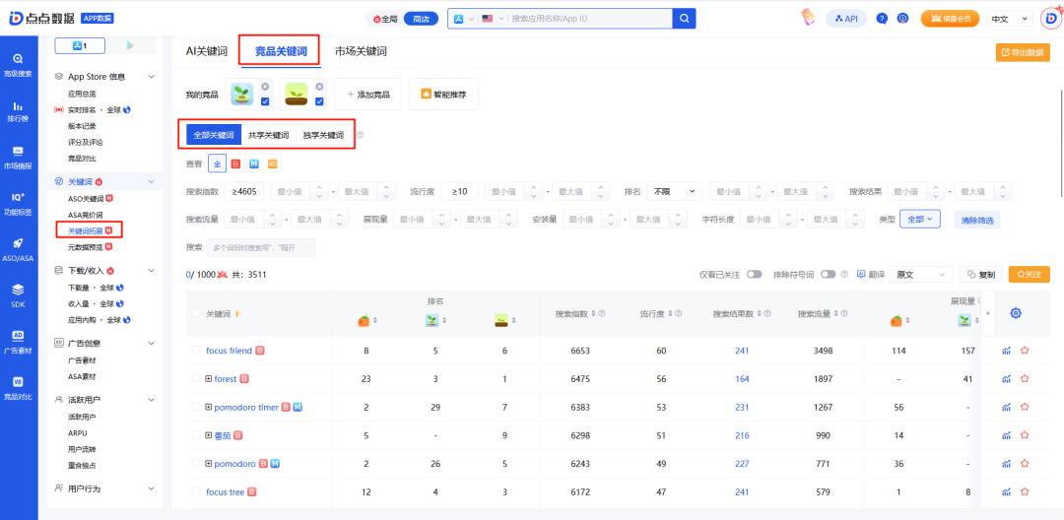This screenshot has width=1064, height=520.
Task: Open table column settings gear icon
Action: coord(1016,312)
